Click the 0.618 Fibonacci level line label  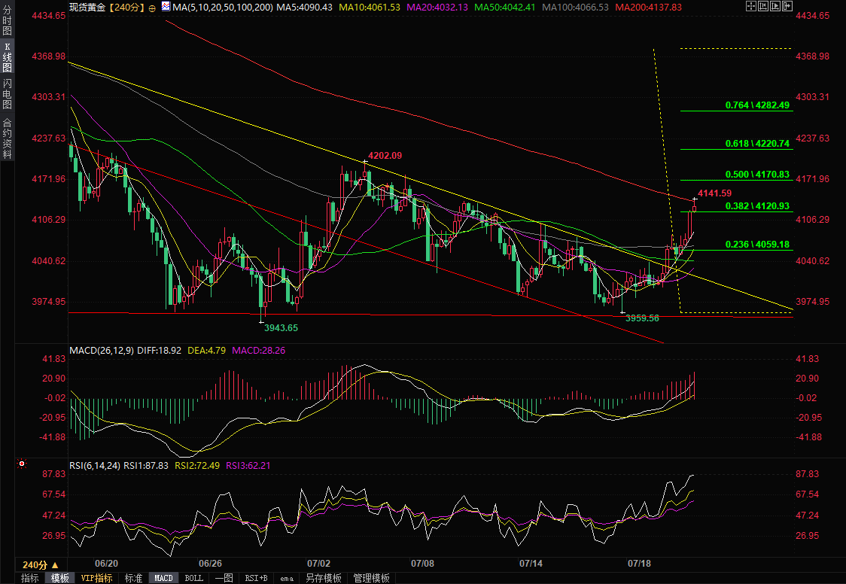point(757,144)
